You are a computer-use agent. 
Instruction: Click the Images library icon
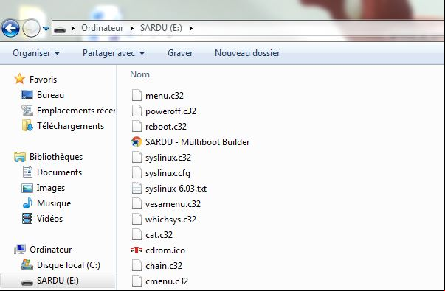(27, 188)
